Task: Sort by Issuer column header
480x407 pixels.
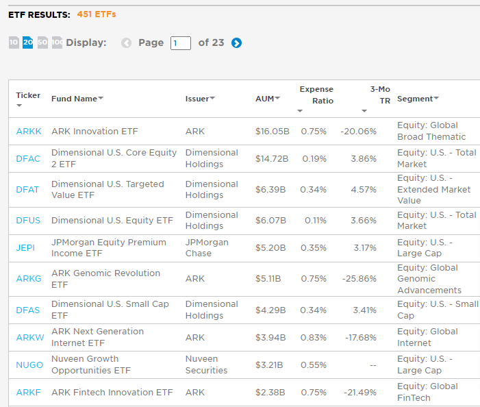Action: point(200,99)
